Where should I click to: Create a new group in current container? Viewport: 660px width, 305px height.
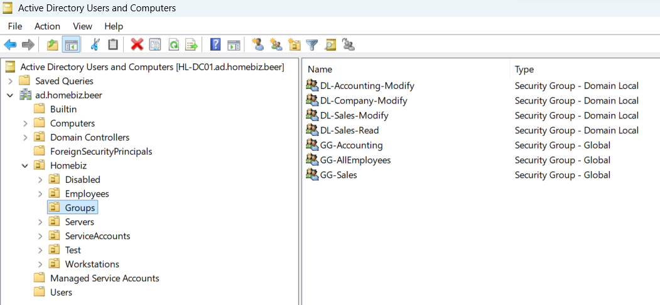coord(276,44)
